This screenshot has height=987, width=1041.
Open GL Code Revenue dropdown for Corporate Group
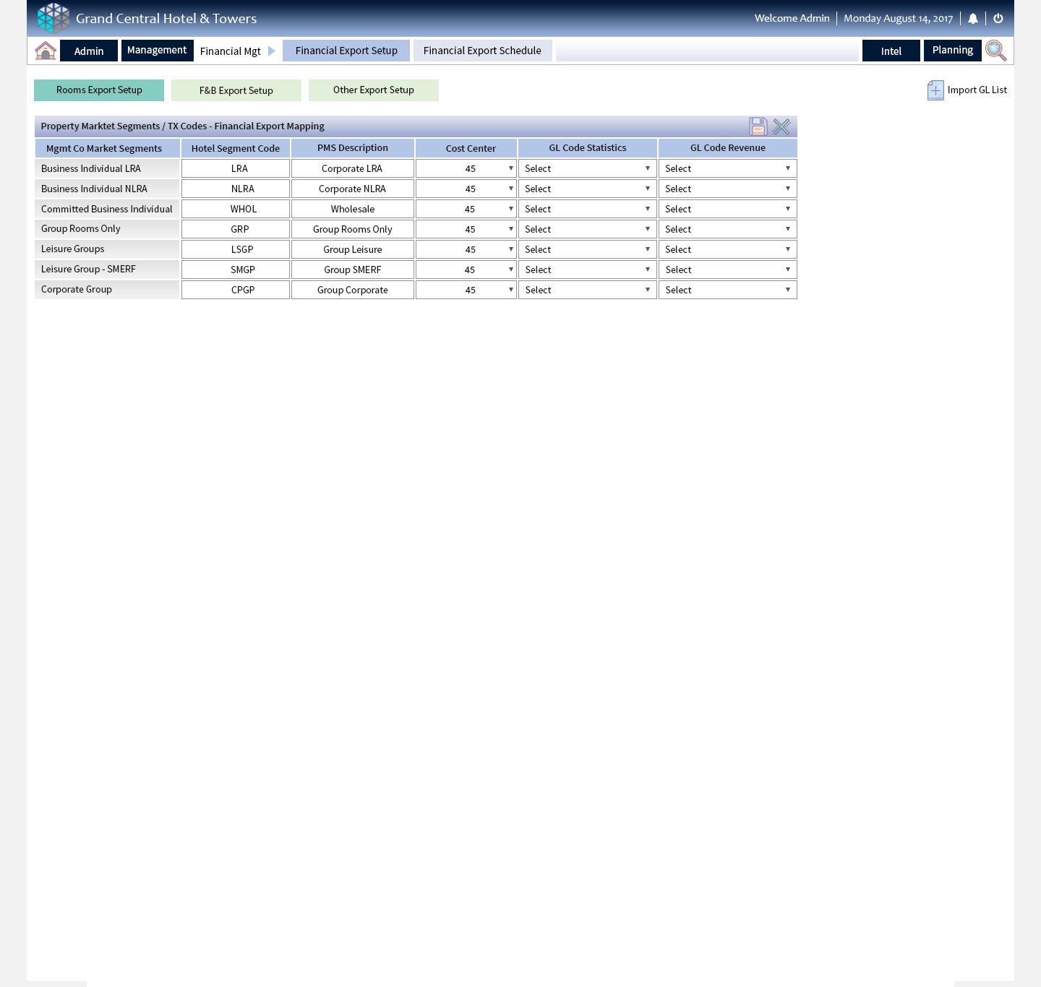[727, 290]
